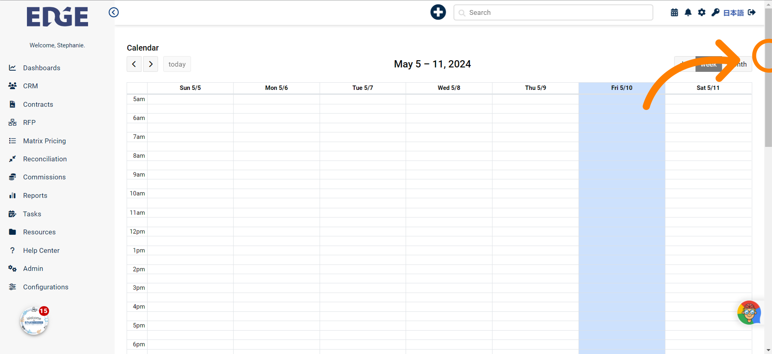Click the logout icon
Image resolution: width=772 pixels, height=354 pixels.
(x=752, y=12)
